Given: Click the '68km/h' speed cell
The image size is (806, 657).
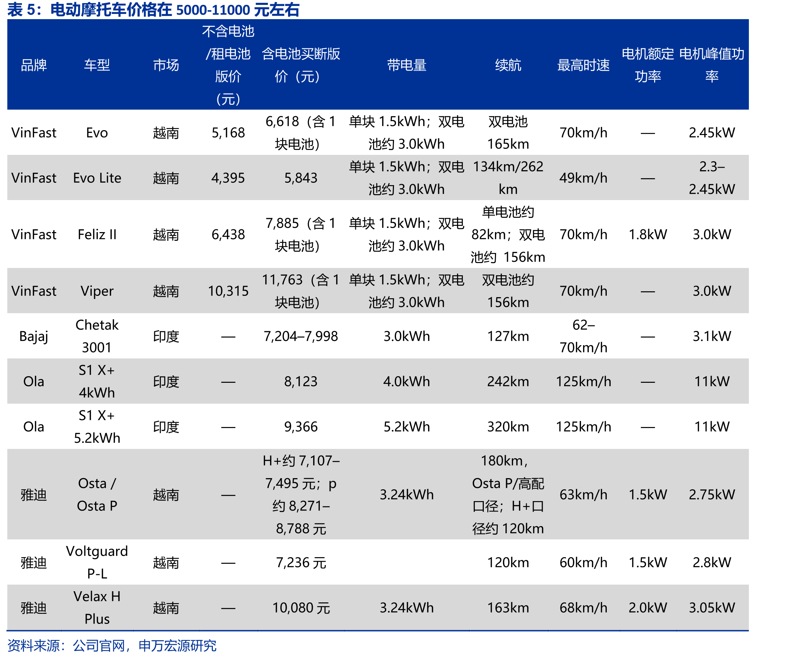Looking at the screenshot, I should [x=583, y=608].
